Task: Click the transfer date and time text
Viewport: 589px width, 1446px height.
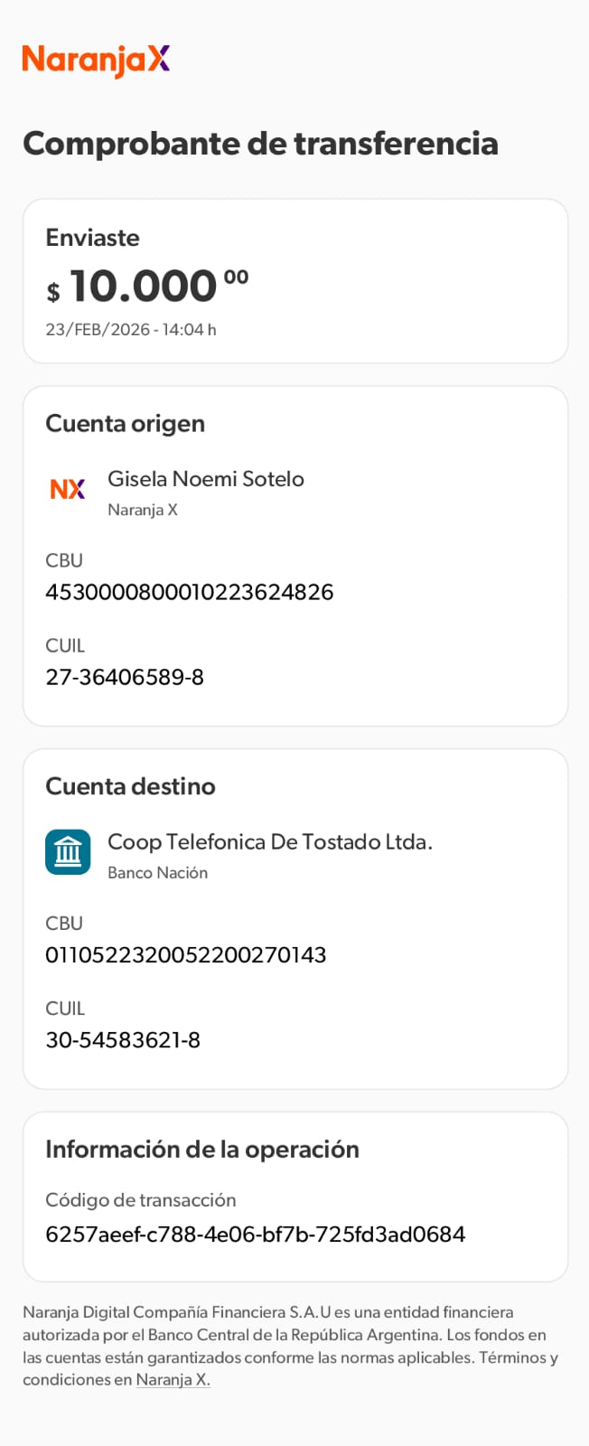Action: click(131, 330)
